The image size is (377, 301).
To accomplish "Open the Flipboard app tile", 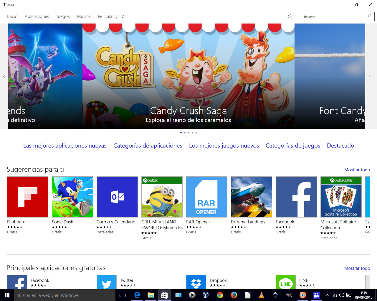I will 28,197.
